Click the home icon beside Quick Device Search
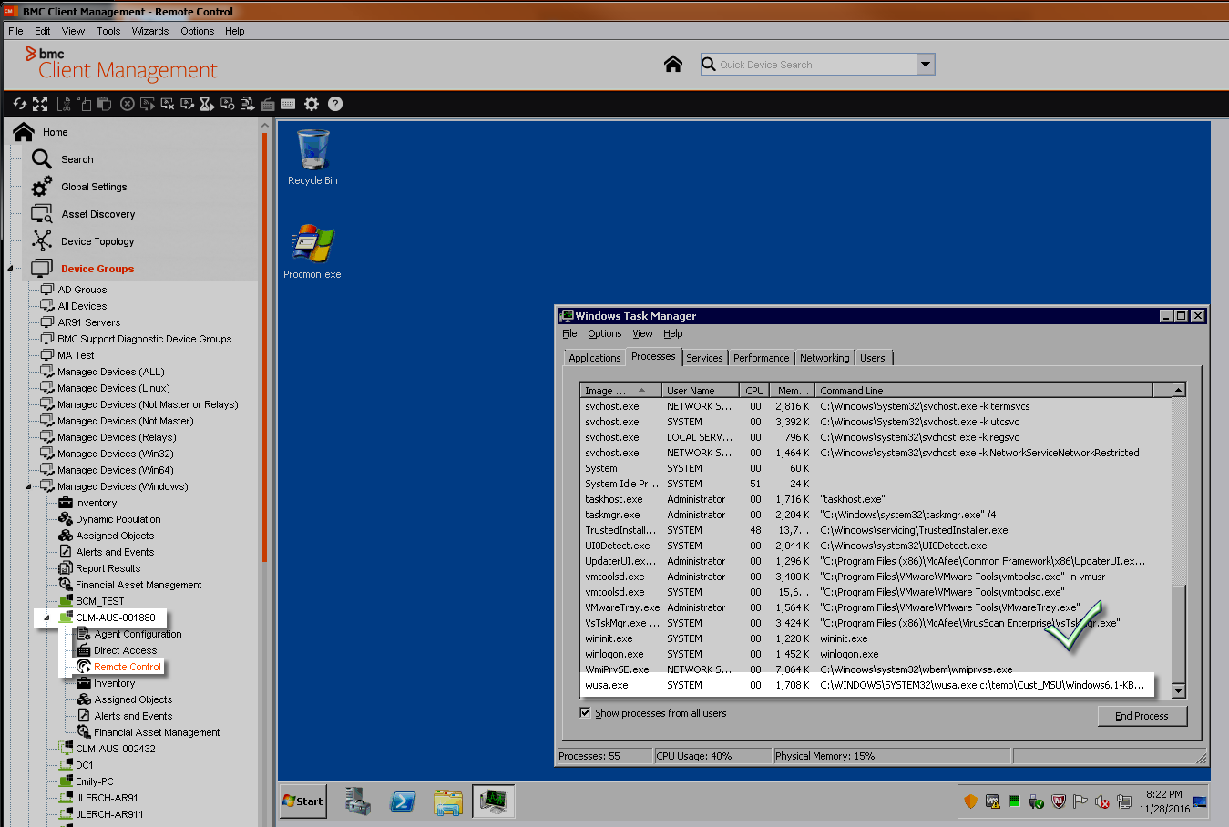Image resolution: width=1229 pixels, height=827 pixels. pyautogui.click(x=673, y=64)
